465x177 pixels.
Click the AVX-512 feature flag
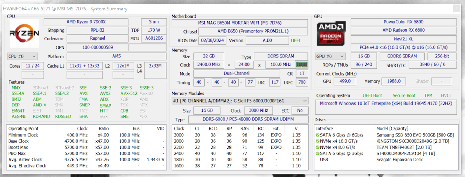pyautogui.click(x=129, y=93)
